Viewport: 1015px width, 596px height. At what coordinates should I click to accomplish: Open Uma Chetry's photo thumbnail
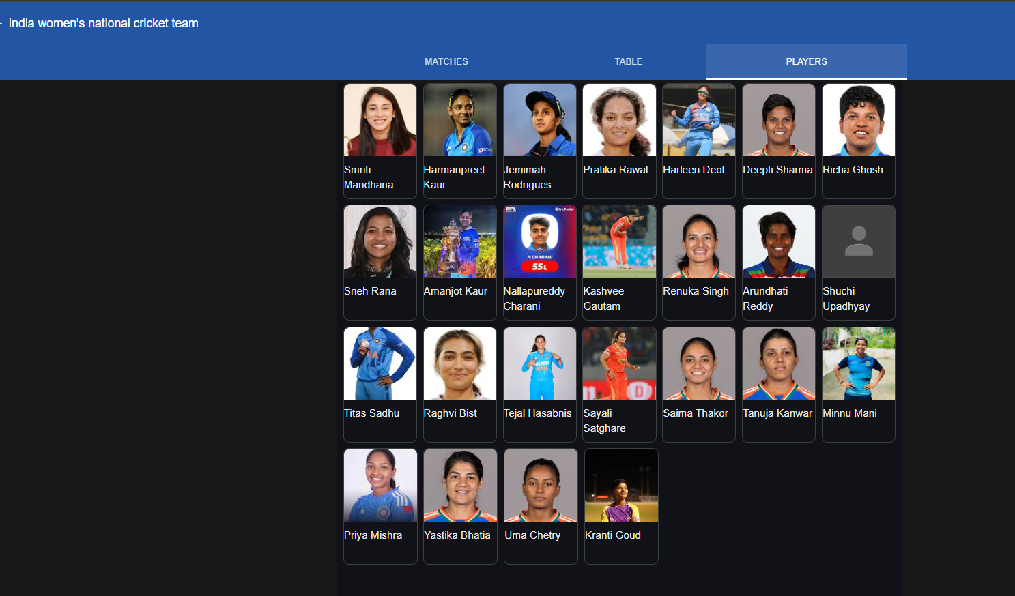[x=541, y=485]
